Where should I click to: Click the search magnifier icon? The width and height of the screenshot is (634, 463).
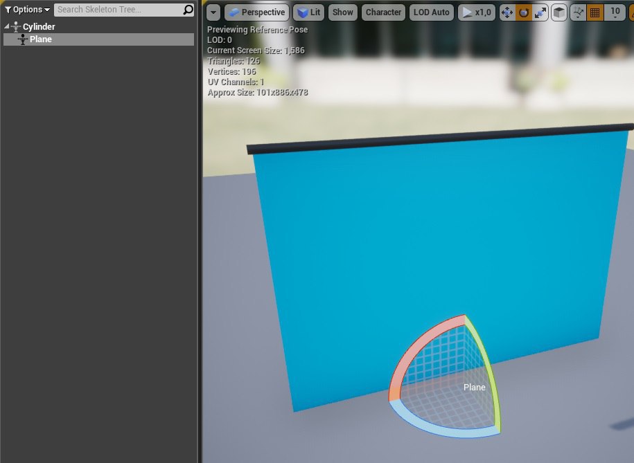coord(188,10)
